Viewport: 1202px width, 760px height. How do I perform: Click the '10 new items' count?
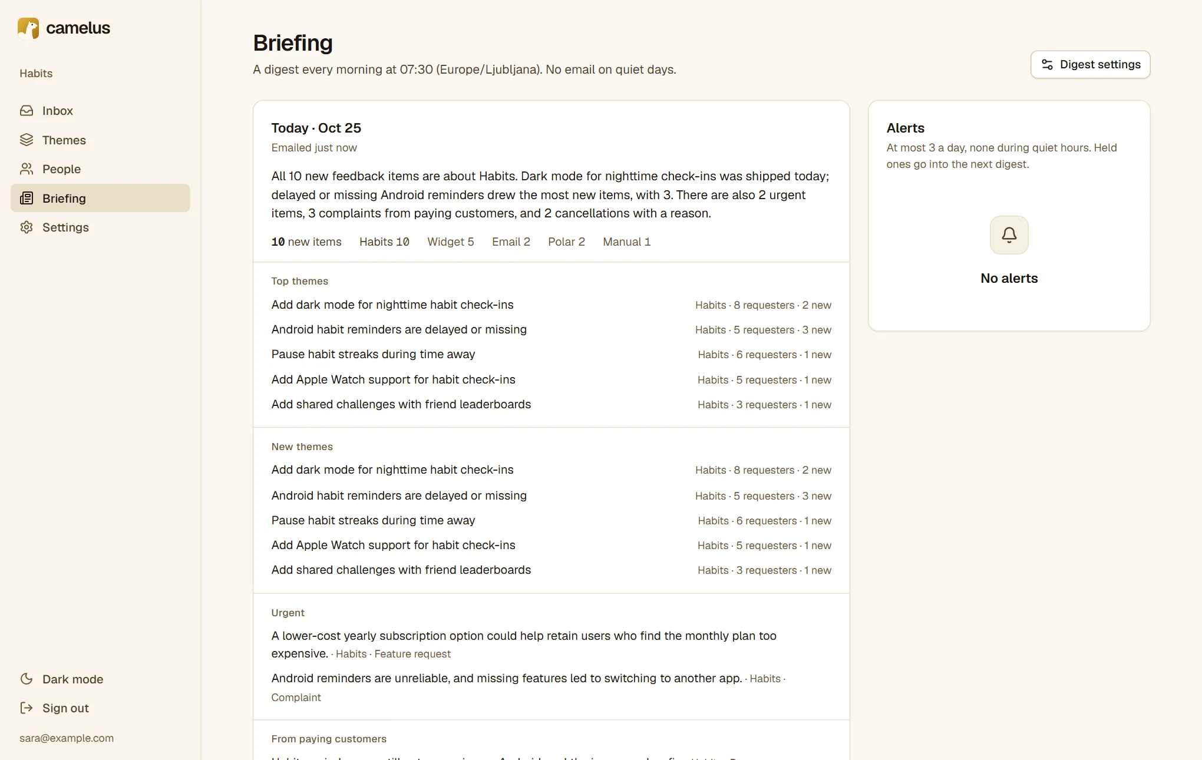pyautogui.click(x=306, y=242)
